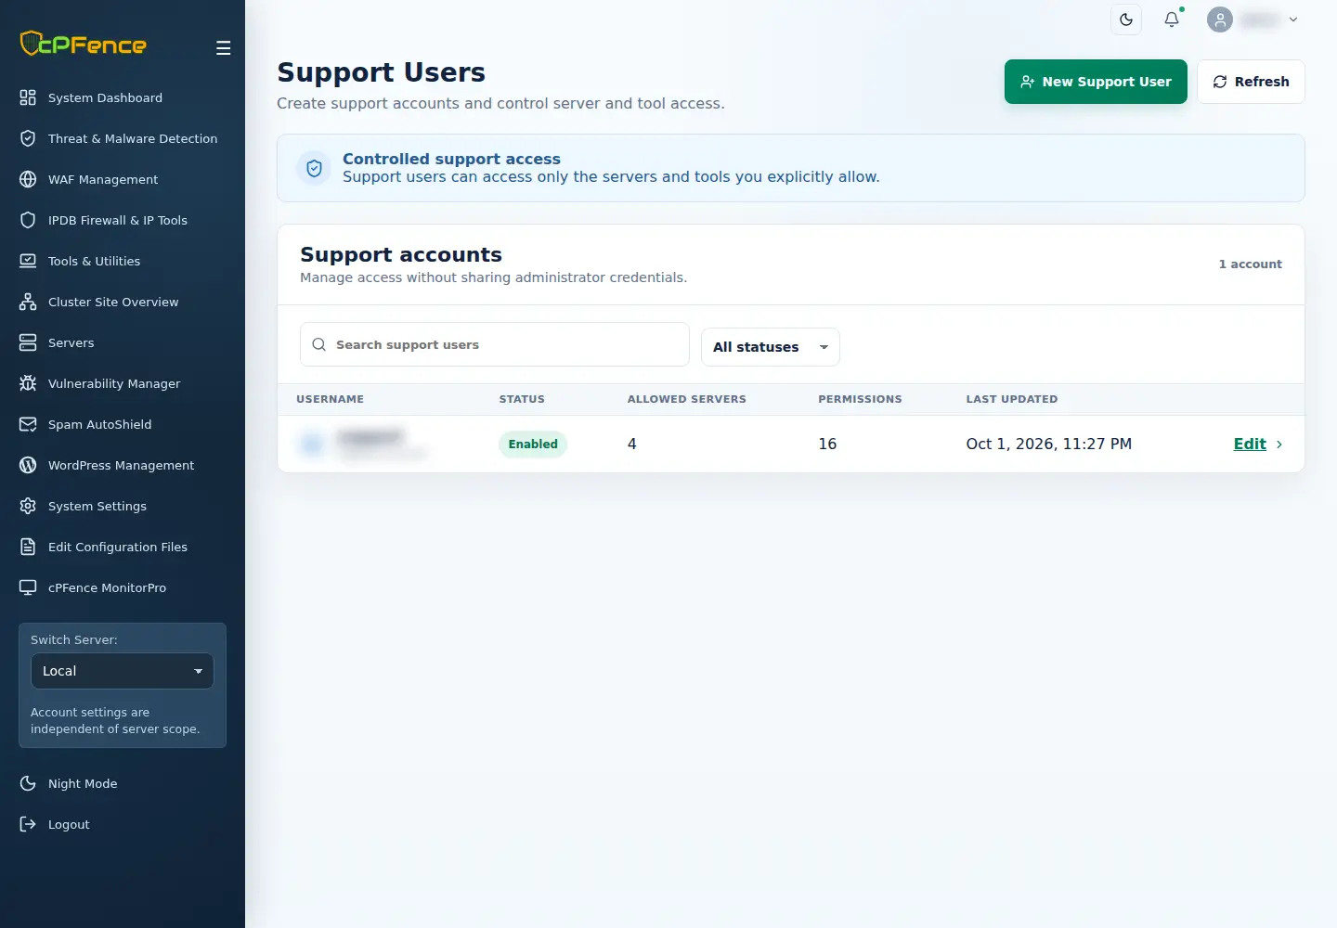
Task: Toggle dark mode with top-bar moon button
Action: point(1126,19)
